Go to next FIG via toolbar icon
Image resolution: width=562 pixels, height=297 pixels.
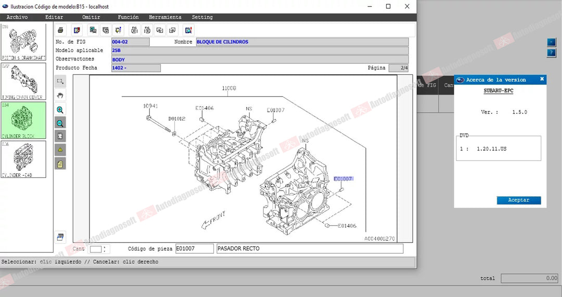[147, 30]
